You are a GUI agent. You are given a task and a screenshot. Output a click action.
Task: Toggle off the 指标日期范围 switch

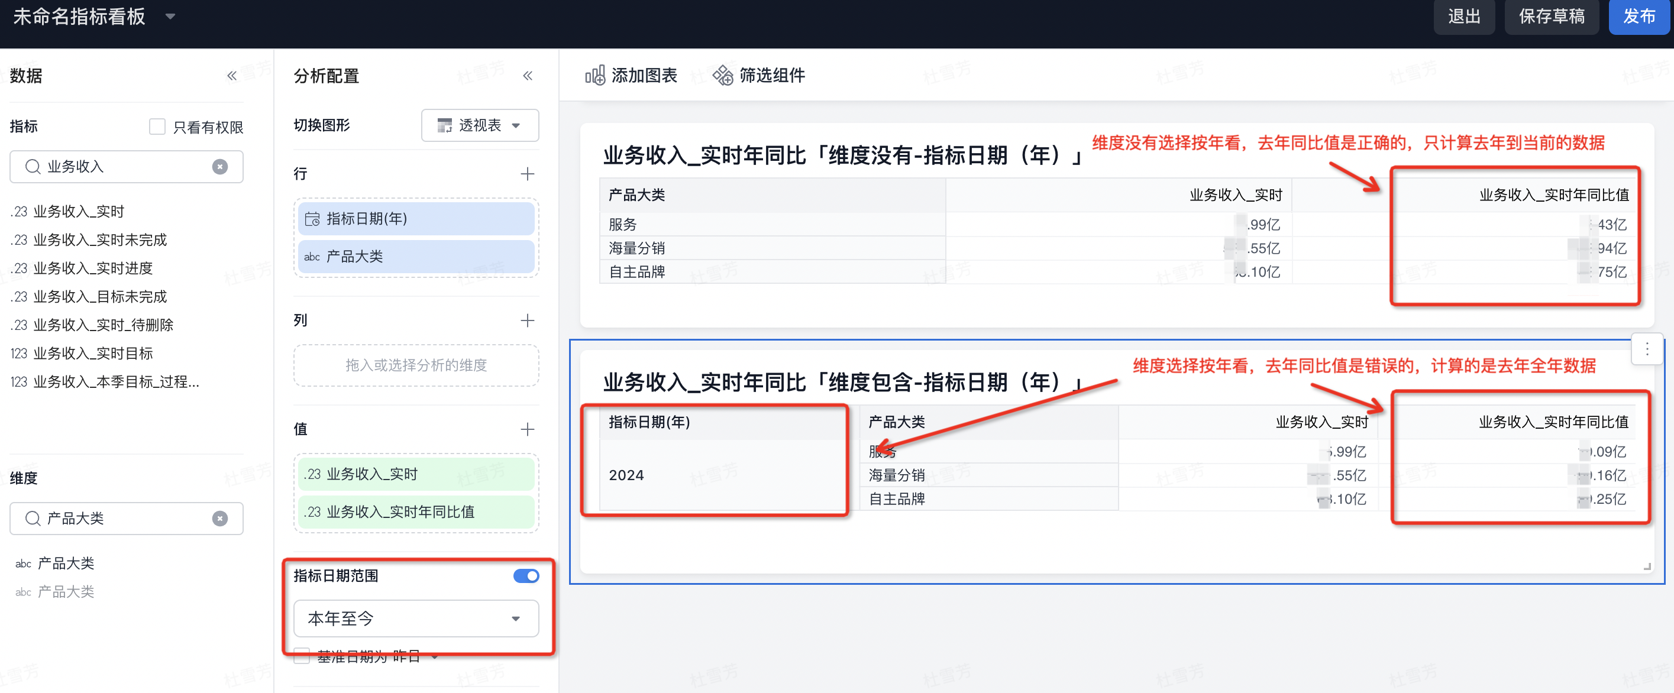(525, 575)
